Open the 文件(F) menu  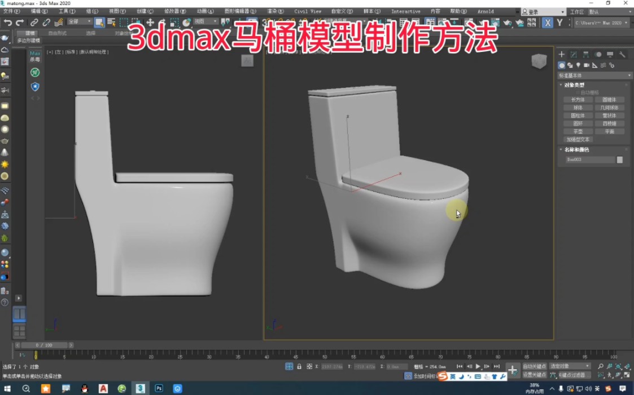[10, 11]
